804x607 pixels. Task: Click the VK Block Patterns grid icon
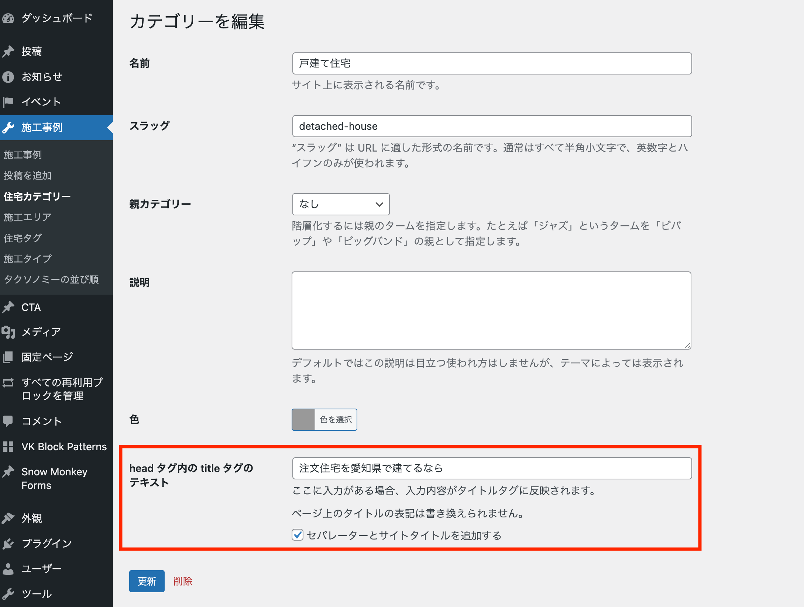click(8, 447)
